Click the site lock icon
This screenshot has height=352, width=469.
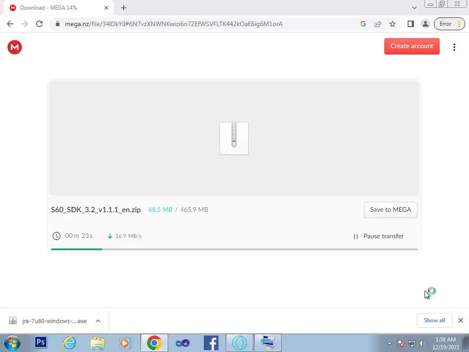(58, 24)
